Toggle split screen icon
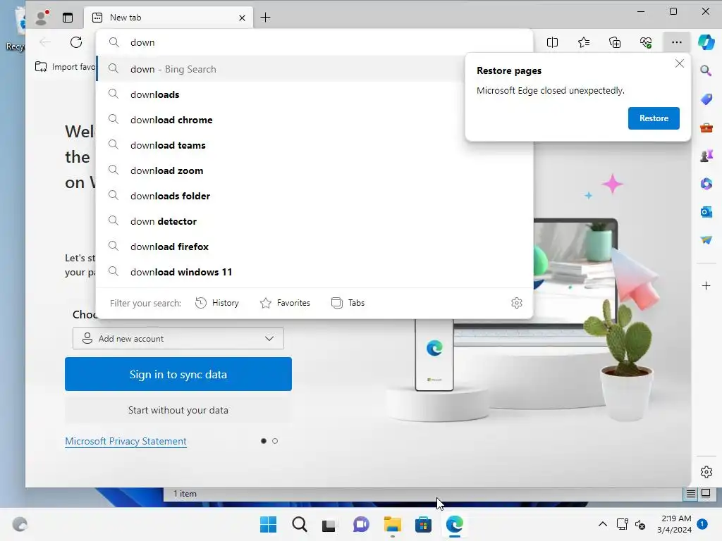Image resolution: width=722 pixels, height=541 pixels. 552,42
